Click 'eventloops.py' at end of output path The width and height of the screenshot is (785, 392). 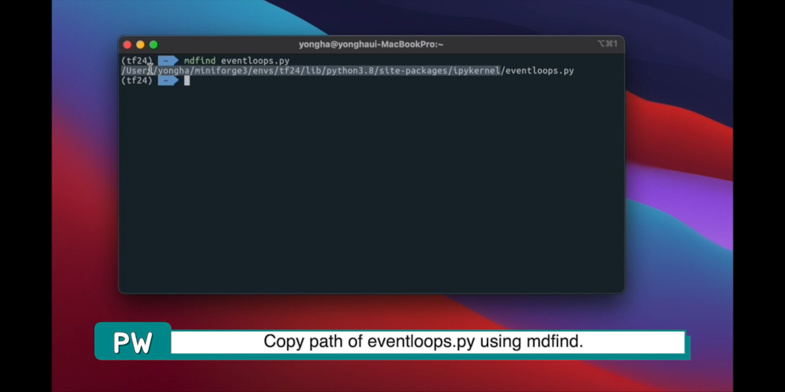[540, 70]
